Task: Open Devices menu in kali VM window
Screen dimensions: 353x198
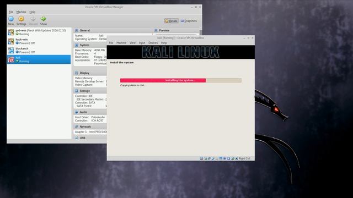Action: coord(153,43)
